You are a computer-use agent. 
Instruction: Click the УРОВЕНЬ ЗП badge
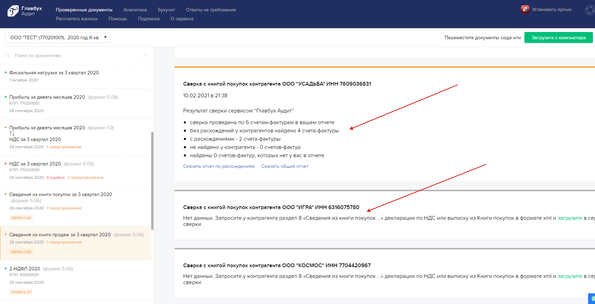[21, 292]
